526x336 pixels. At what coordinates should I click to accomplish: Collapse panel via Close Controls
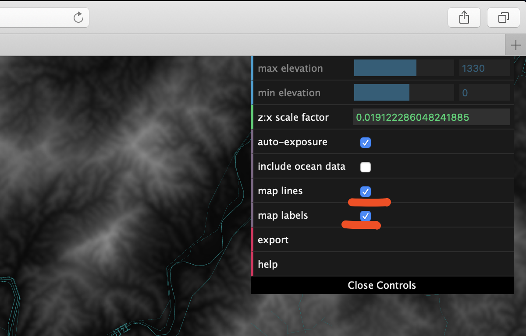(382, 285)
